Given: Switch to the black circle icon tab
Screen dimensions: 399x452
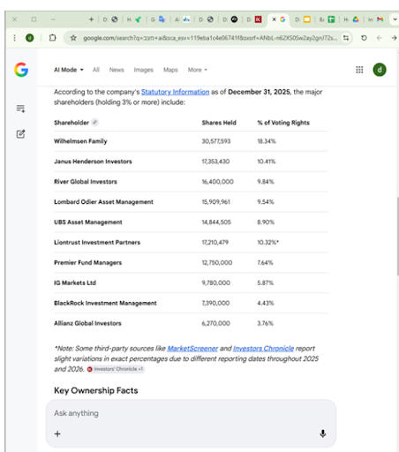Looking at the screenshot, I should coord(234,19).
